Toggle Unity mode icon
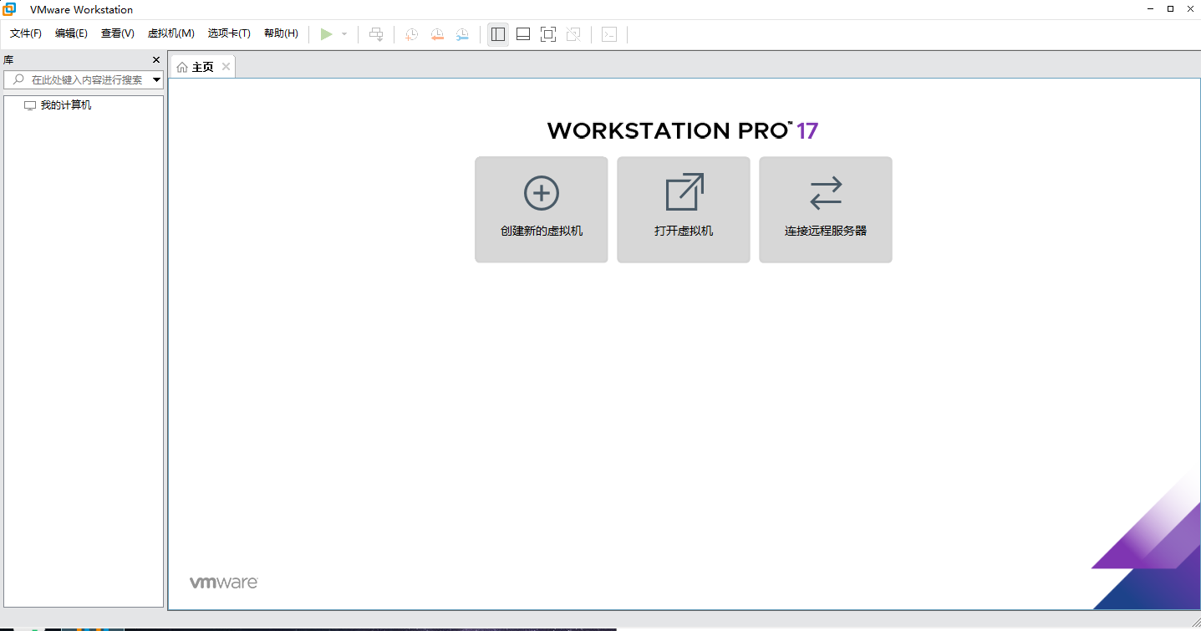Viewport: 1201px width, 631px height. pos(573,34)
